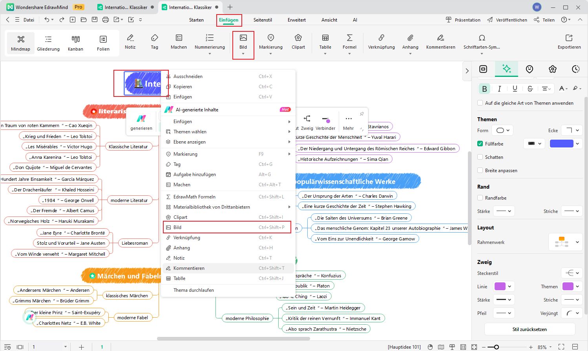This screenshot has width=588, height=351.
Task: Choose Bild from the context menu
Action: pyautogui.click(x=177, y=227)
